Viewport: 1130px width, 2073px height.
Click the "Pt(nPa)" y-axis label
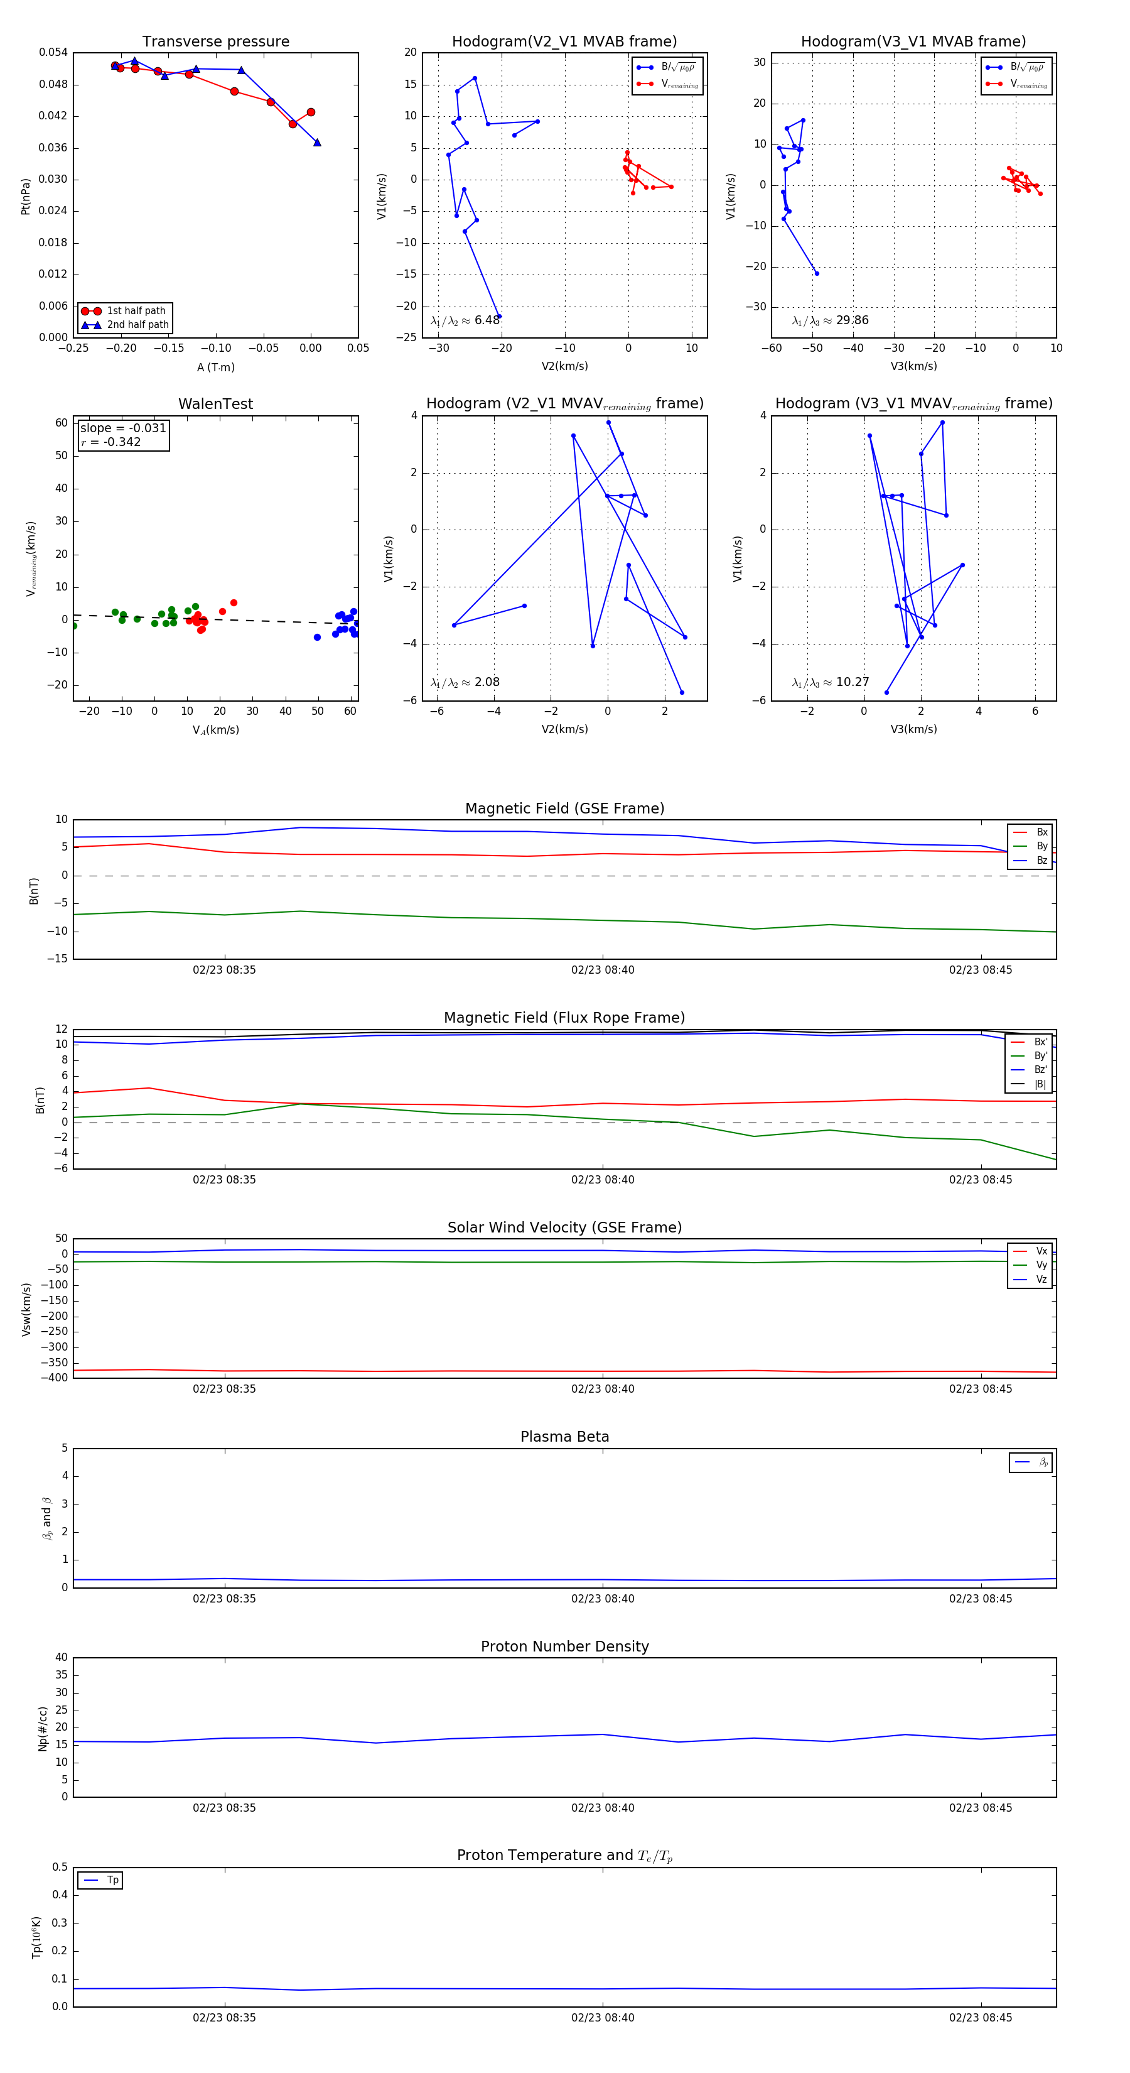pyautogui.click(x=26, y=195)
